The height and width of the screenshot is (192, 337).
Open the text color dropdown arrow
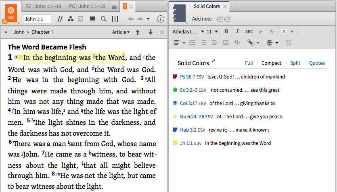(292, 32)
